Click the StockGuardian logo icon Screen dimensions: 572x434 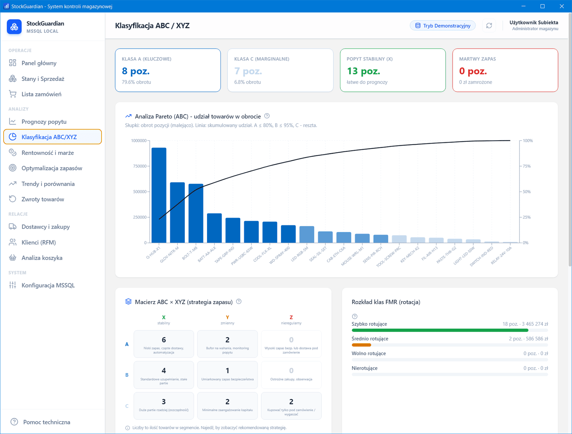[x=14, y=27]
